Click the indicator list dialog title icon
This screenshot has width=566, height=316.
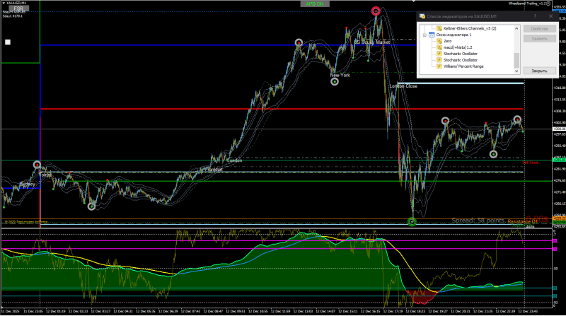click(x=422, y=16)
